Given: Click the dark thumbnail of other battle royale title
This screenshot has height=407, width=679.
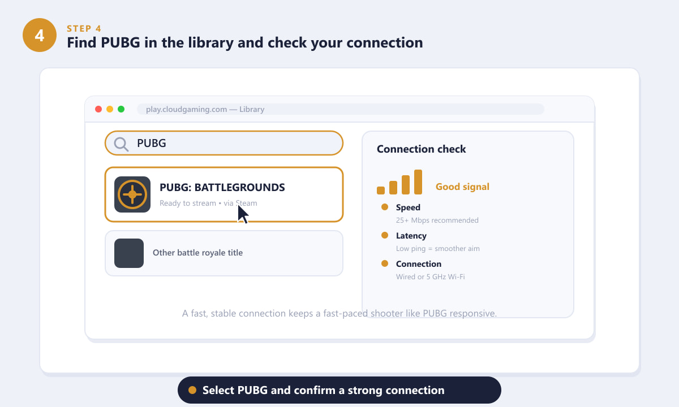Looking at the screenshot, I should click(x=129, y=253).
